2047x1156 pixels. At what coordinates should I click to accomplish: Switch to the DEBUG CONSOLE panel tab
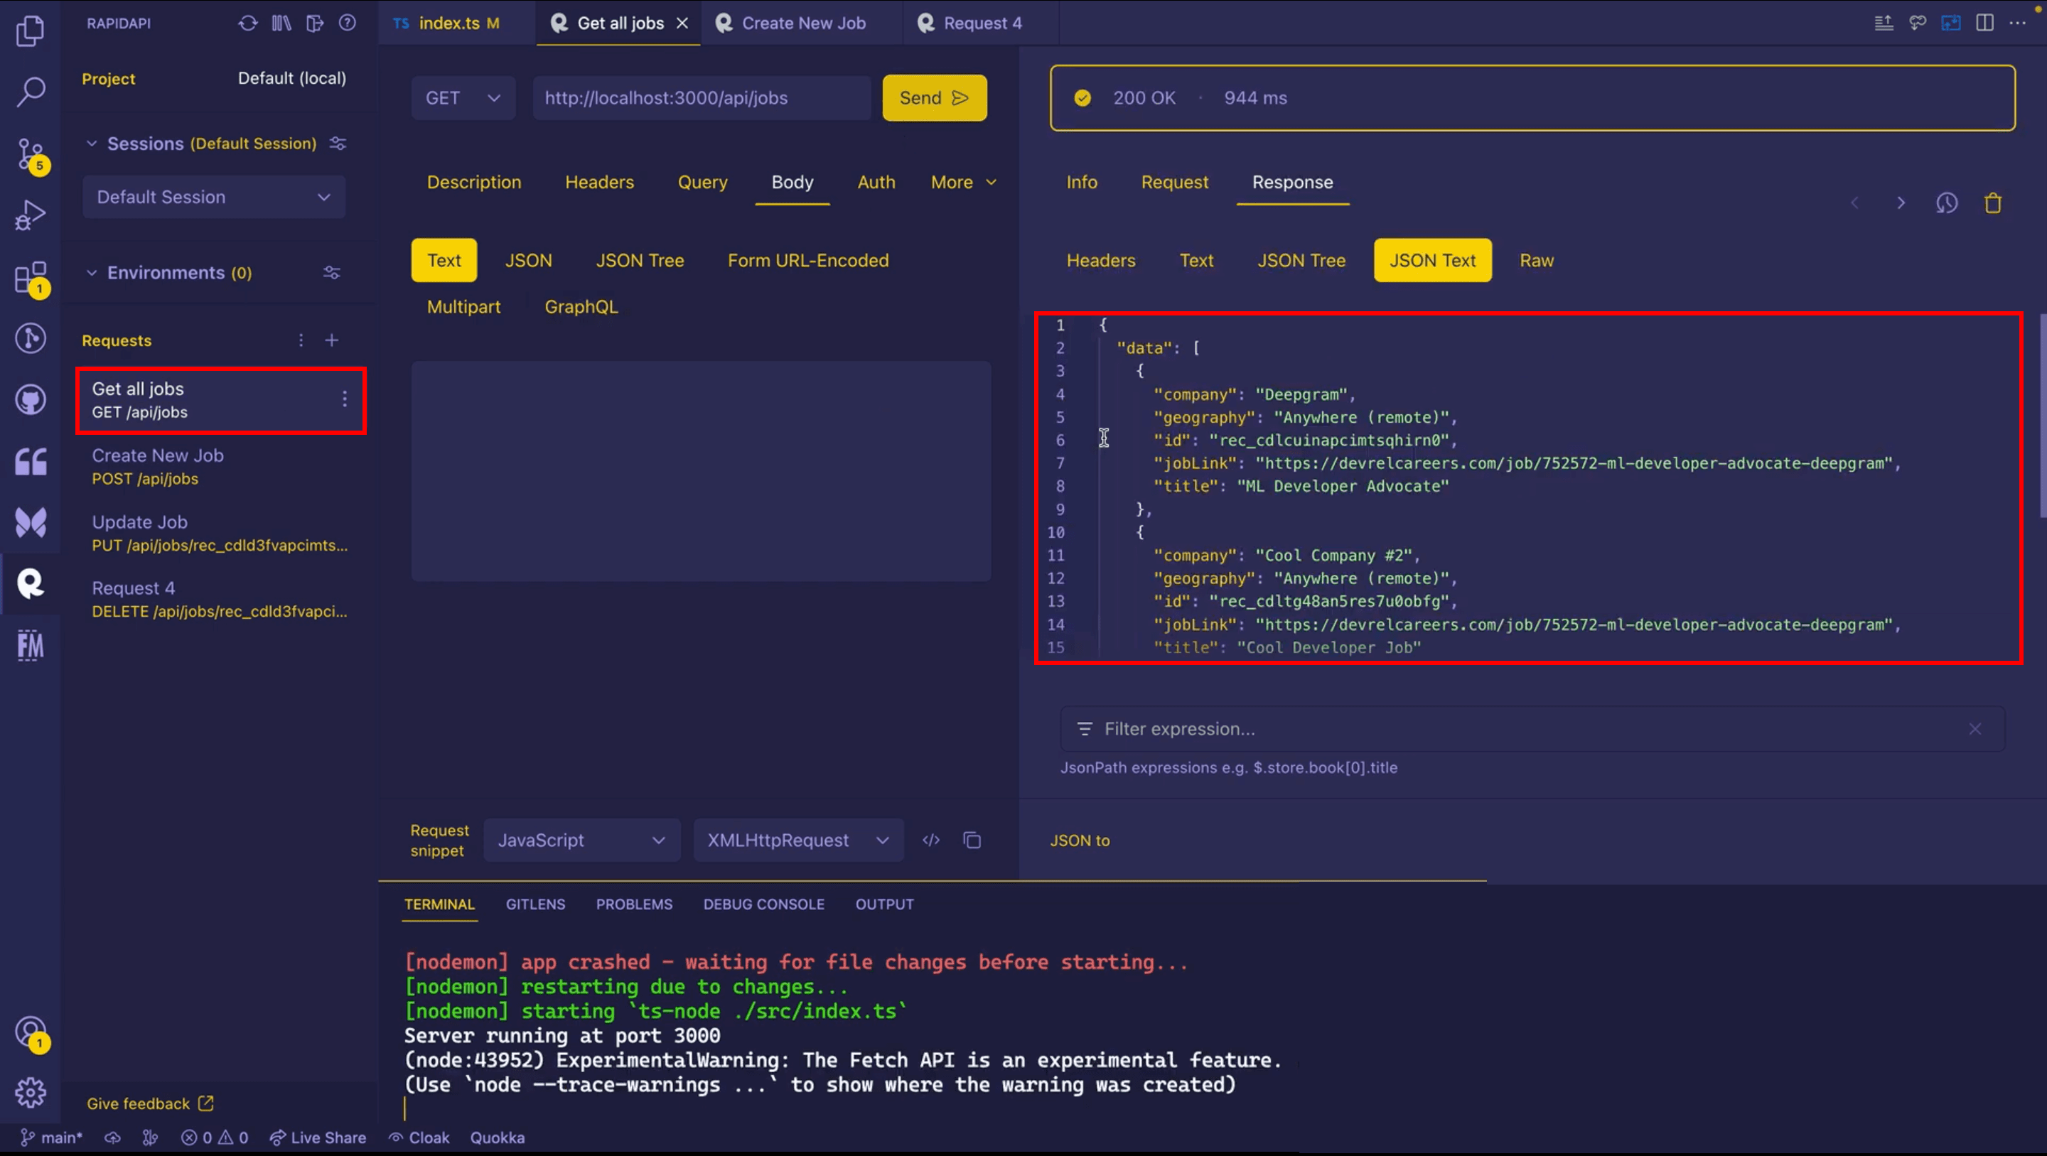point(763,905)
